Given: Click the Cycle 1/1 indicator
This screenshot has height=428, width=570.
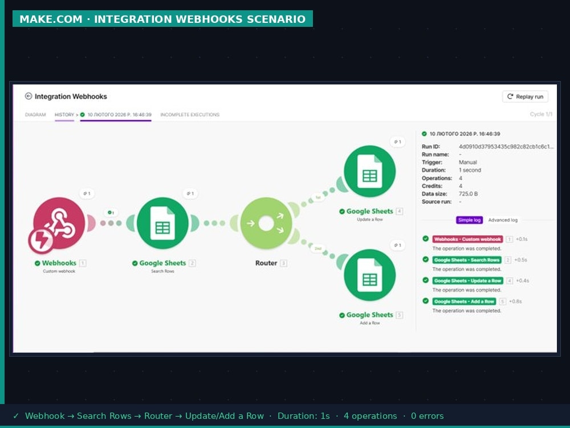Looking at the screenshot, I should click(x=541, y=114).
